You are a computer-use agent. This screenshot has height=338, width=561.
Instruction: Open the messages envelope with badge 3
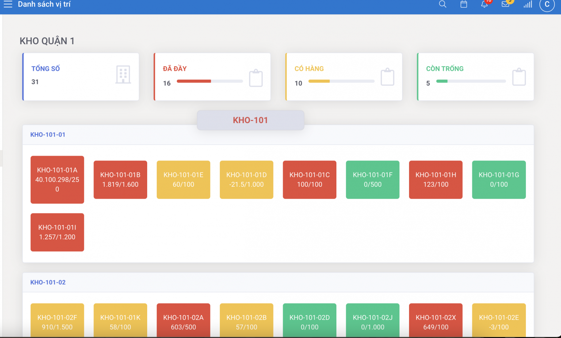click(505, 4)
